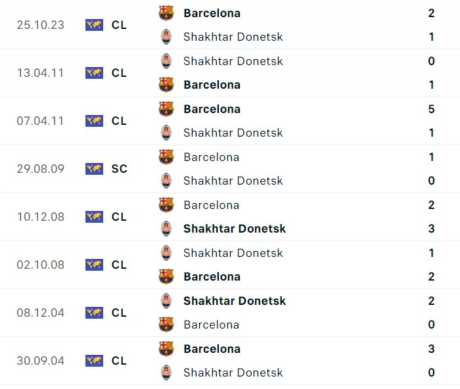Click the world flag icon for 30.09.04
Screen dimensions: 460x389
pyautogui.click(x=94, y=361)
